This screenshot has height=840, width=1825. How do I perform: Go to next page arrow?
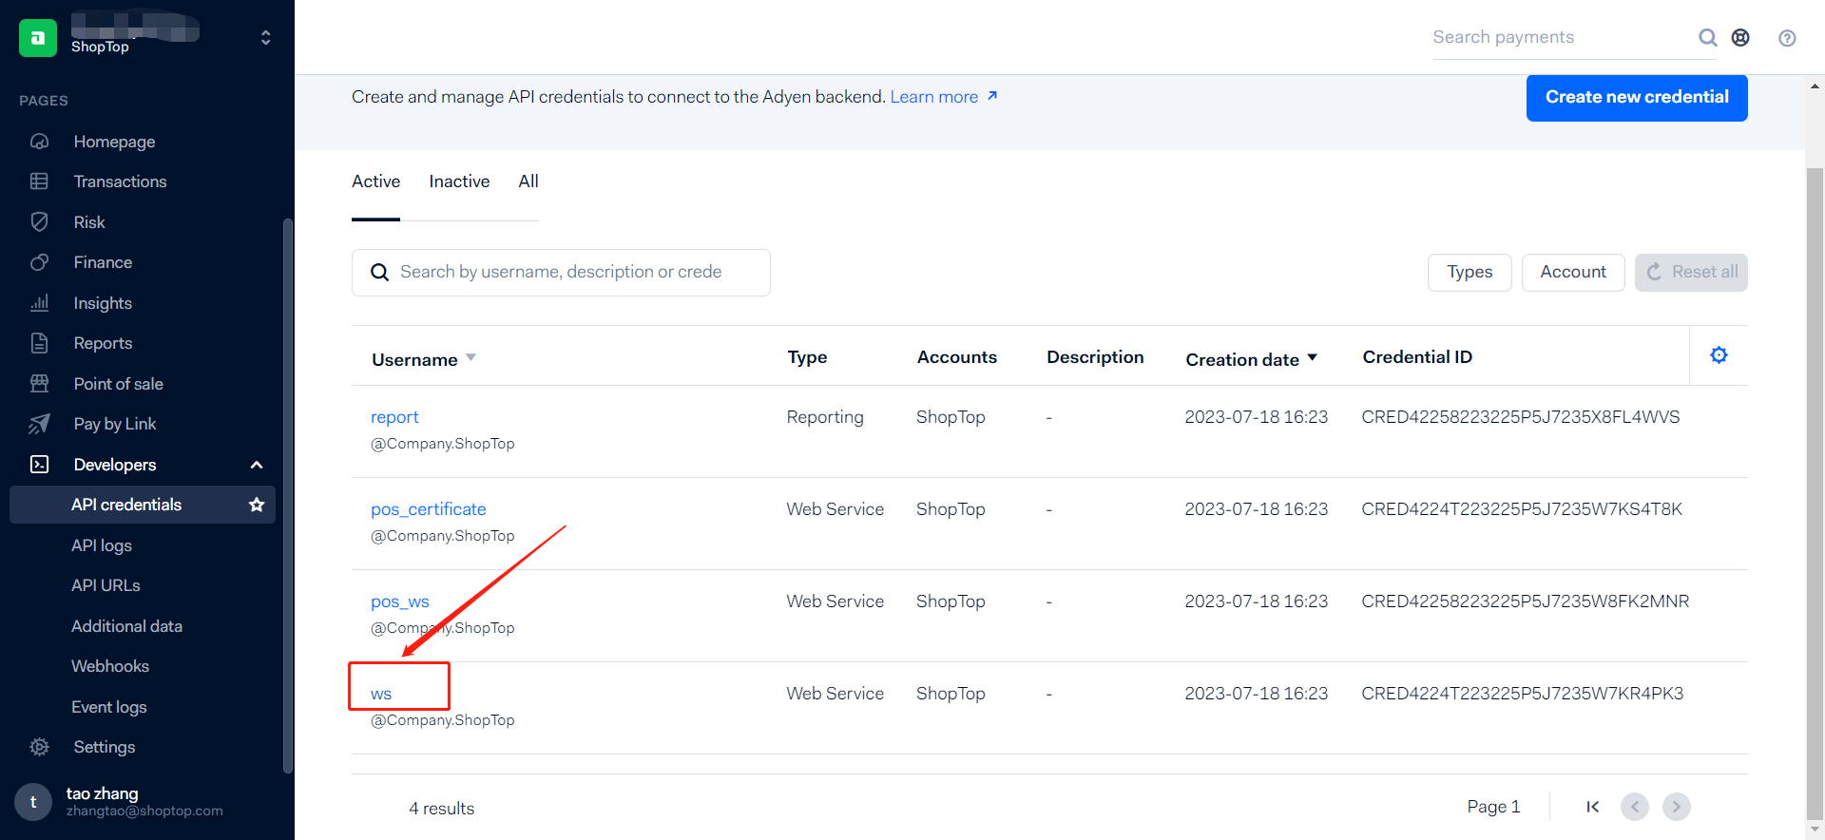1677,807
